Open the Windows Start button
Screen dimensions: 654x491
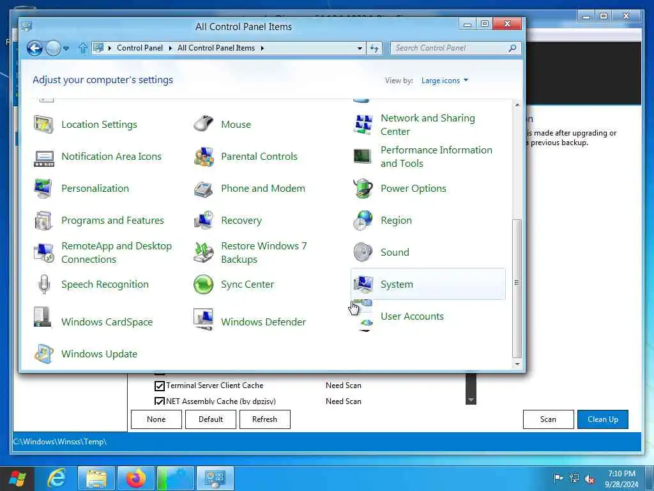[x=17, y=478]
